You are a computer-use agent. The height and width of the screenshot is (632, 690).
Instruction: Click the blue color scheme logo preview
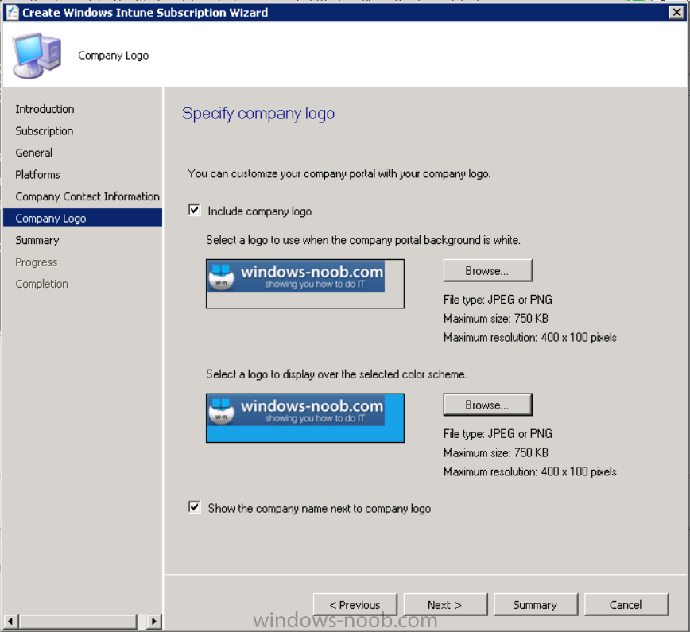point(305,418)
